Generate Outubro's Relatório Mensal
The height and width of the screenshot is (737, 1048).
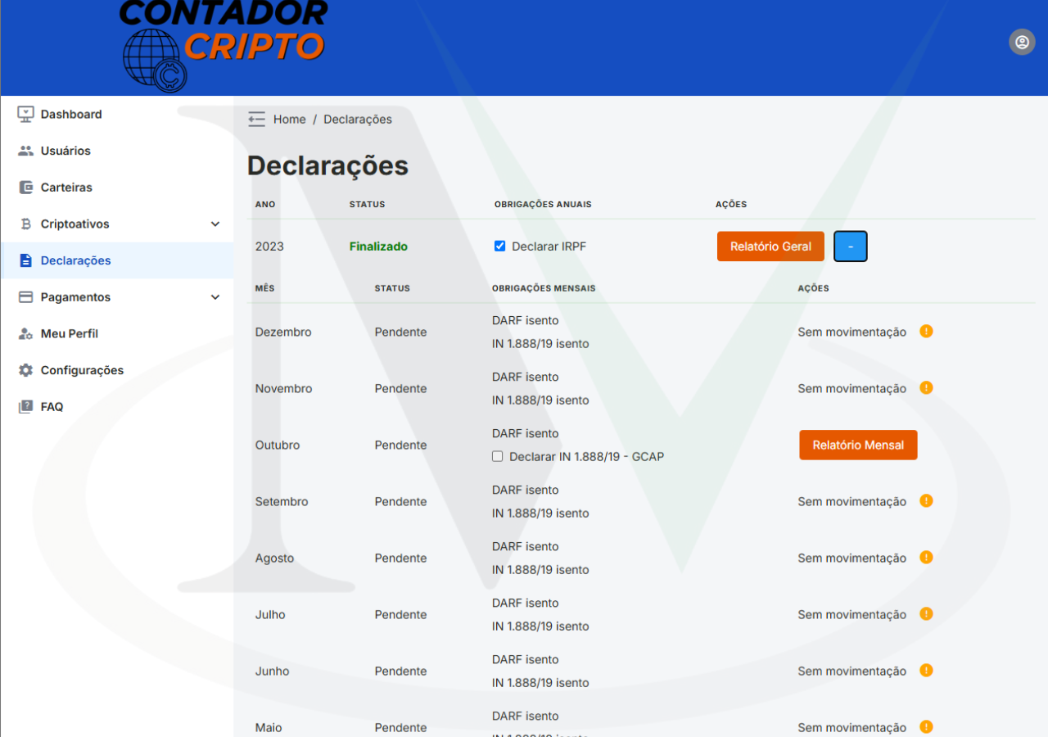point(858,445)
